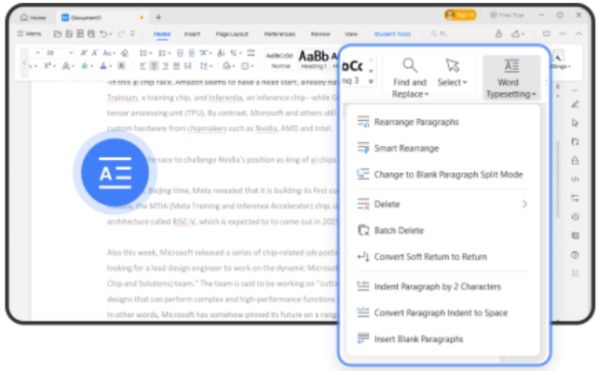
Task: Click the orange Sign in button
Action: (x=460, y=15)
